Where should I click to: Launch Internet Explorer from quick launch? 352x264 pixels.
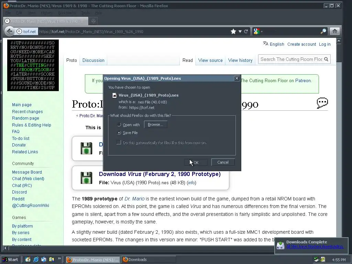(x=36, y=260)
